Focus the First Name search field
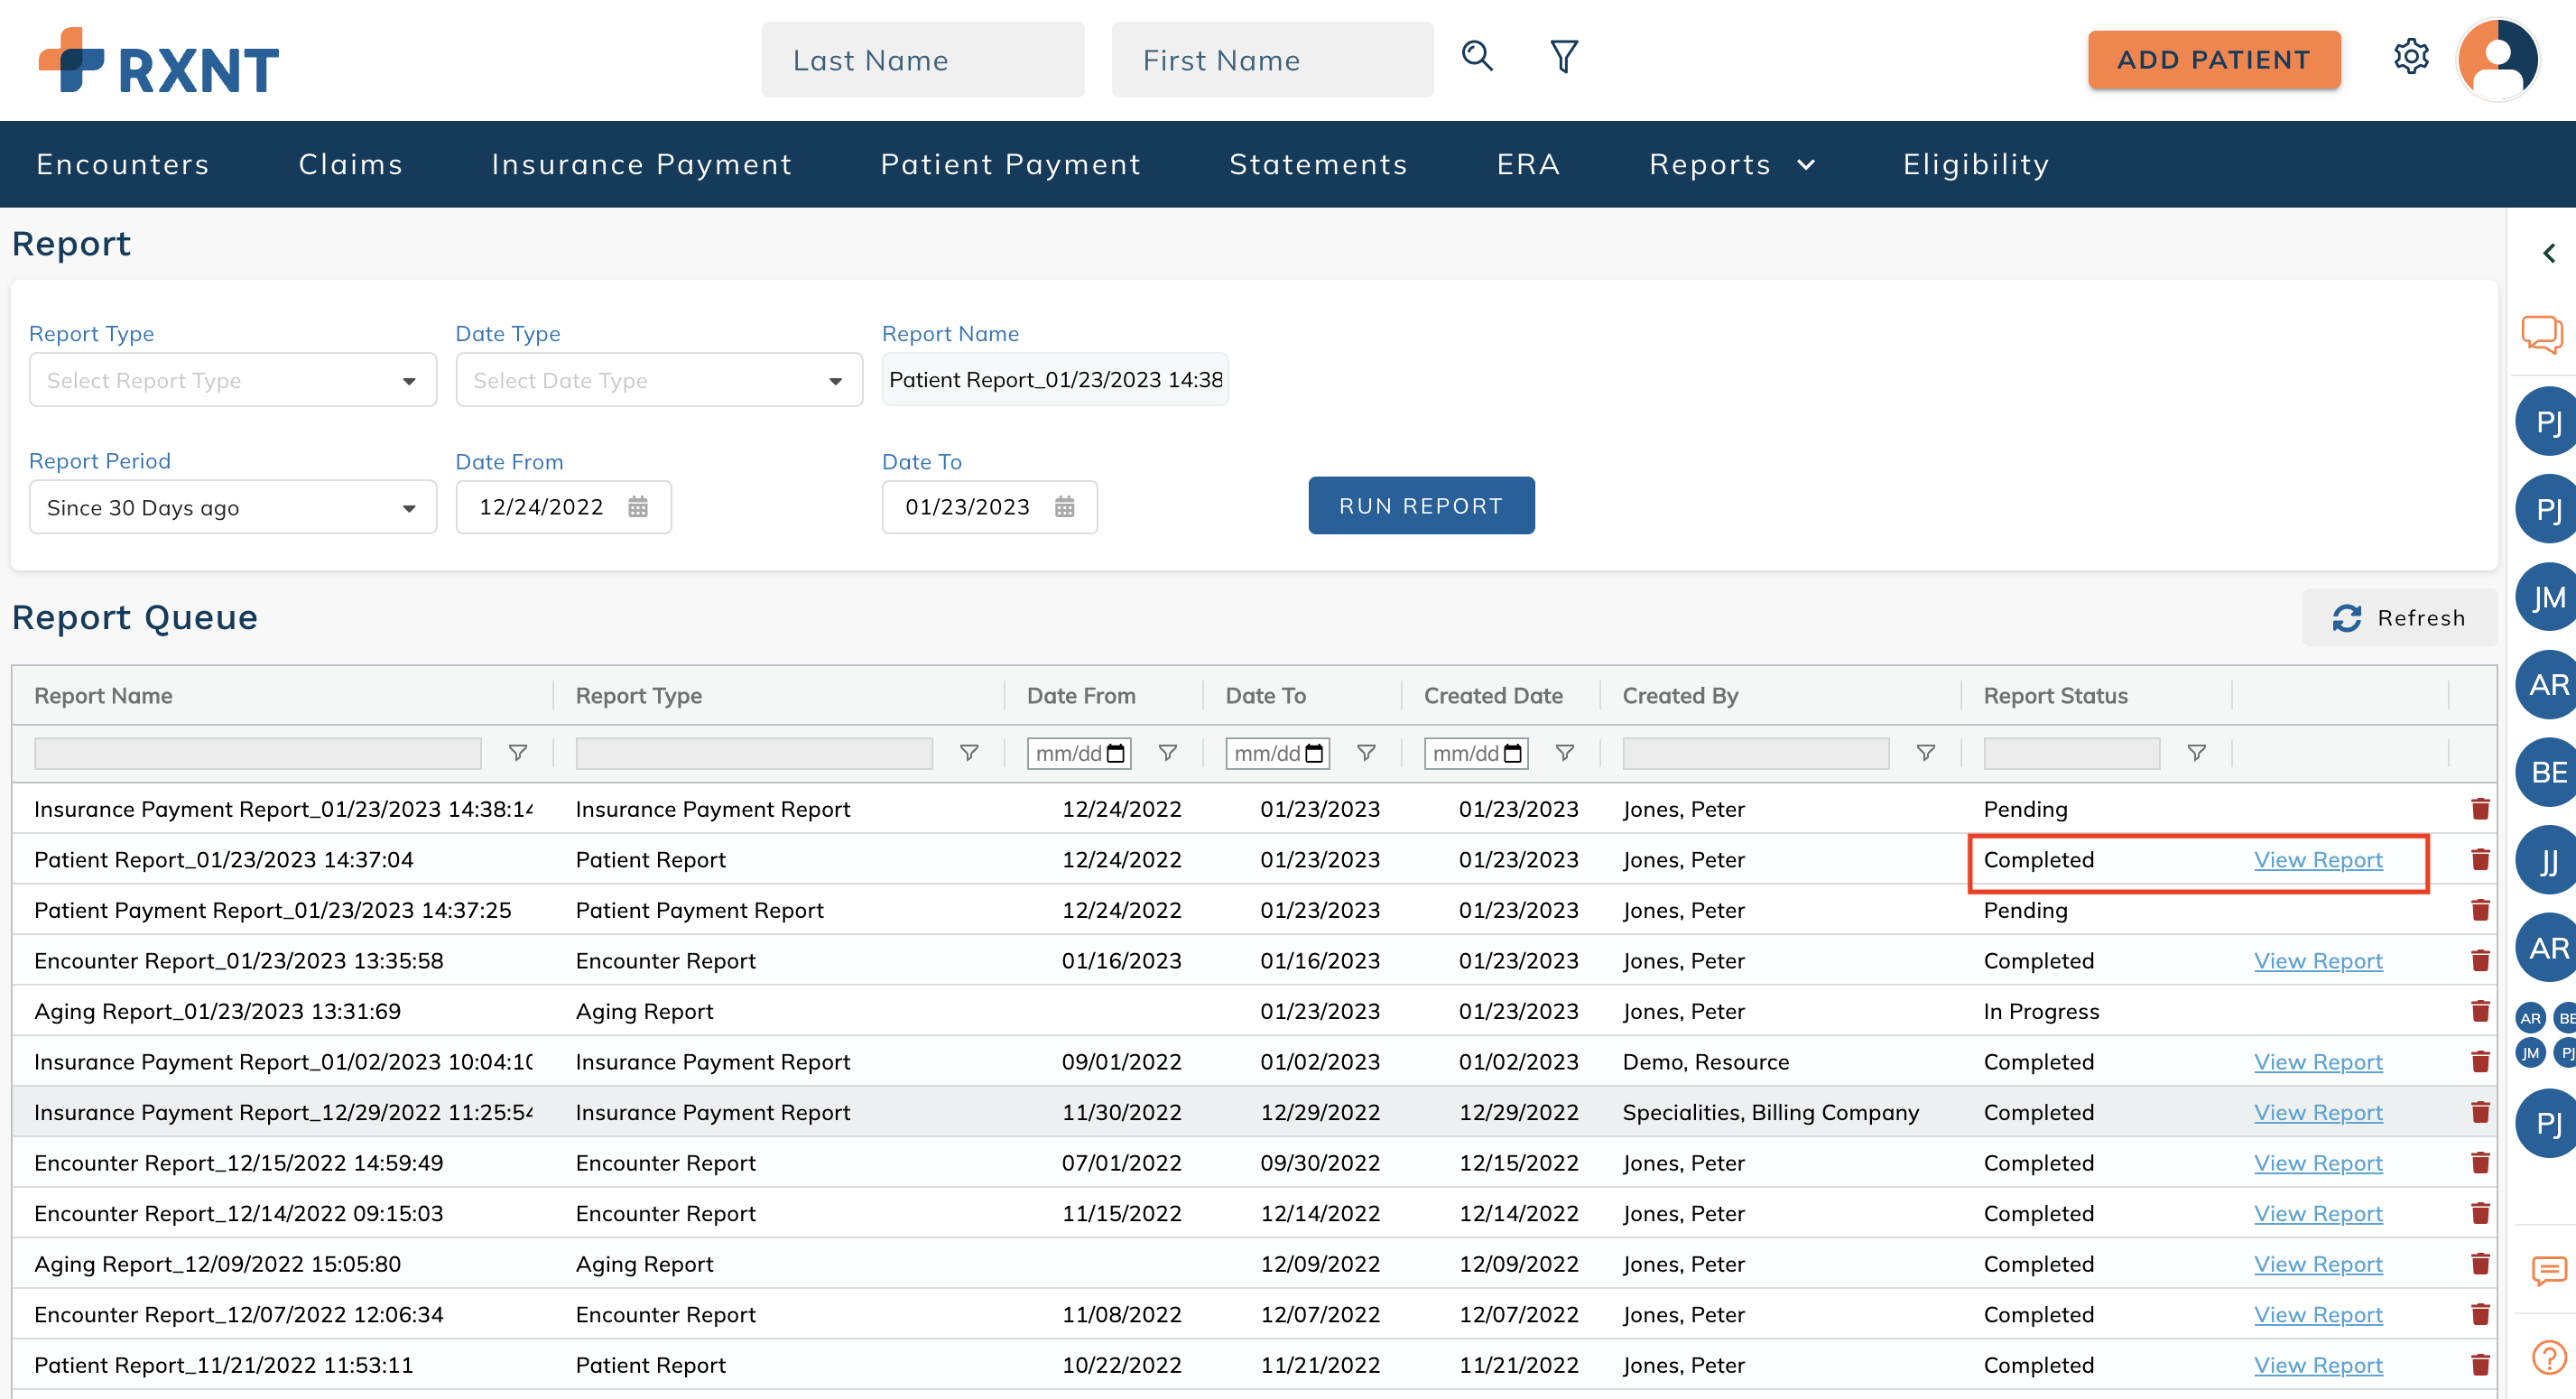Image resolution: width=2576 pixels, height=1399 pixels. point(1272,59)
